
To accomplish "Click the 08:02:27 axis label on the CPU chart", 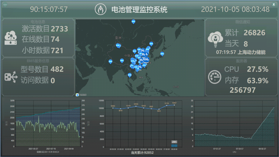I will 262,149.
